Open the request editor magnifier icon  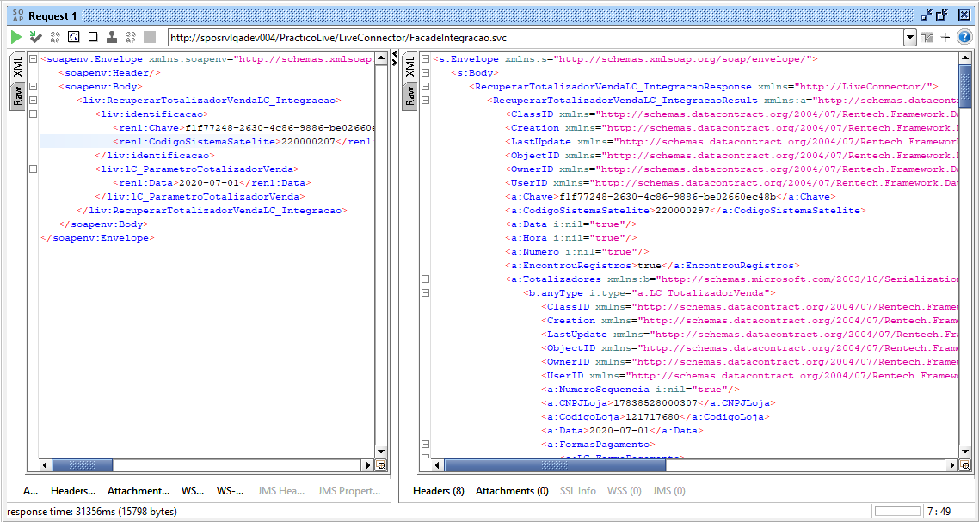tap(380, 465)
